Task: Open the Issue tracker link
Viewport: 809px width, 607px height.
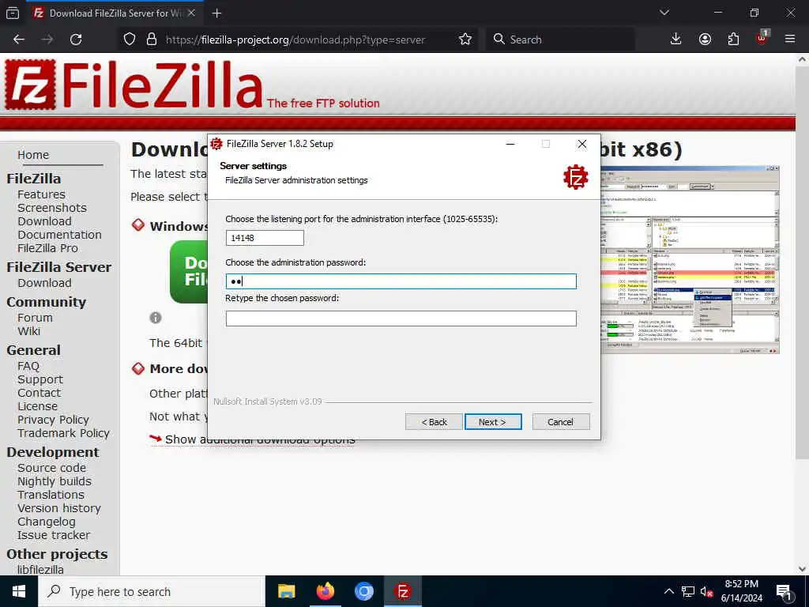Action: (x=54, y=535)
